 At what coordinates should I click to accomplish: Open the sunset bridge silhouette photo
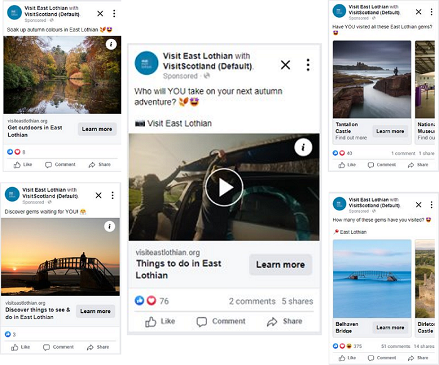[60, 257]
